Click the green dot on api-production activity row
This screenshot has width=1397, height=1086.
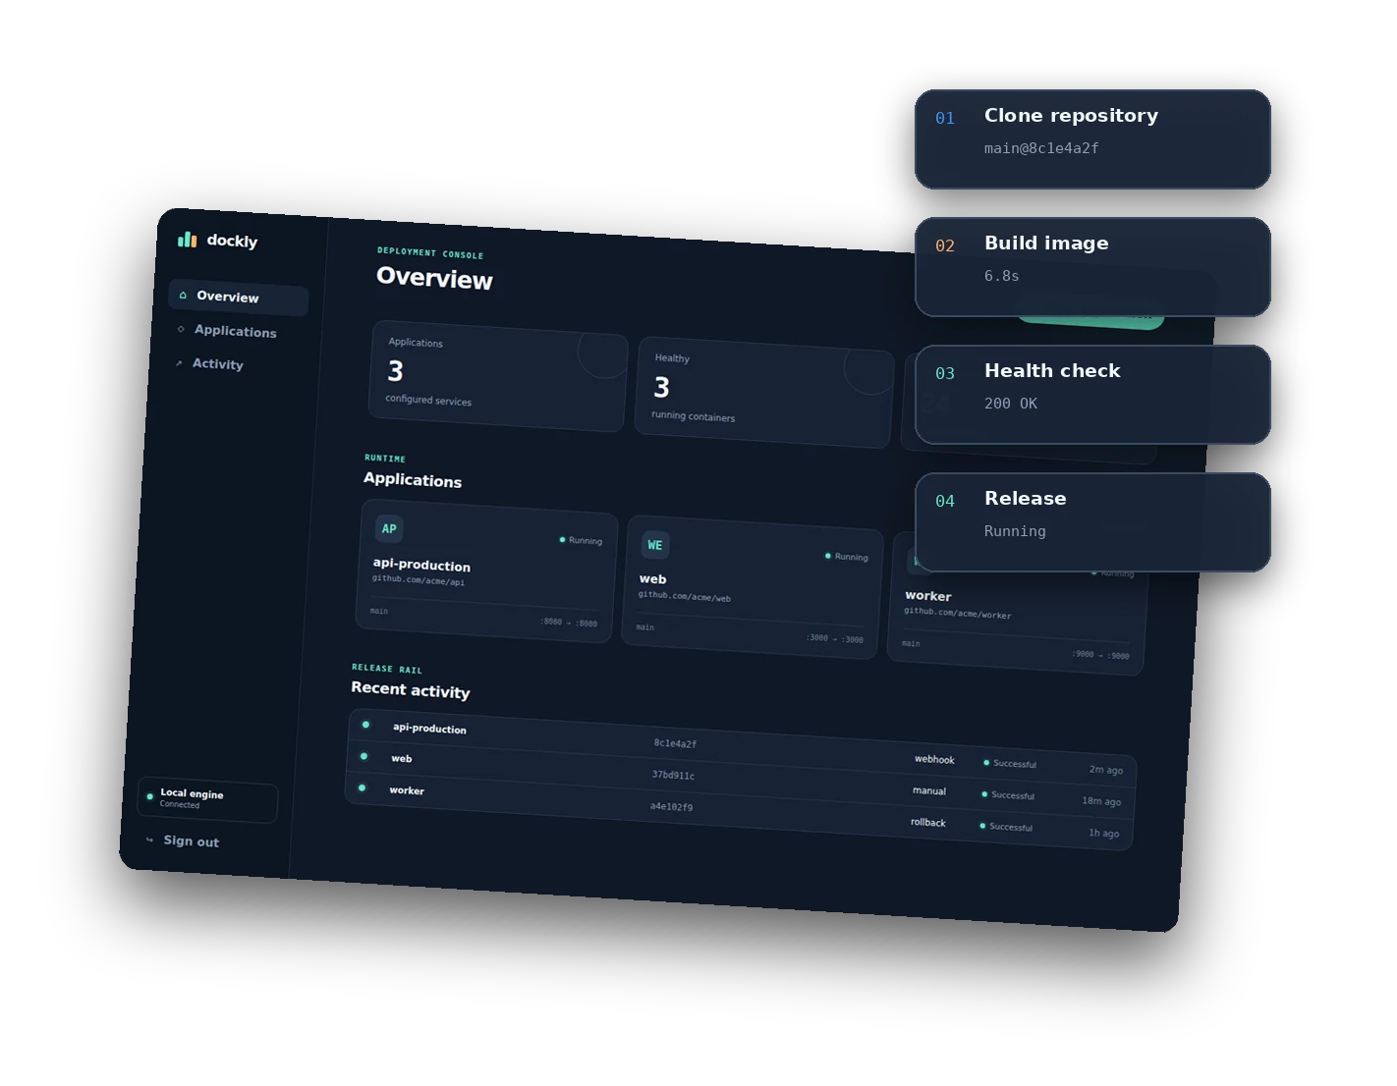pyautogui.click(x=365, y=725)
